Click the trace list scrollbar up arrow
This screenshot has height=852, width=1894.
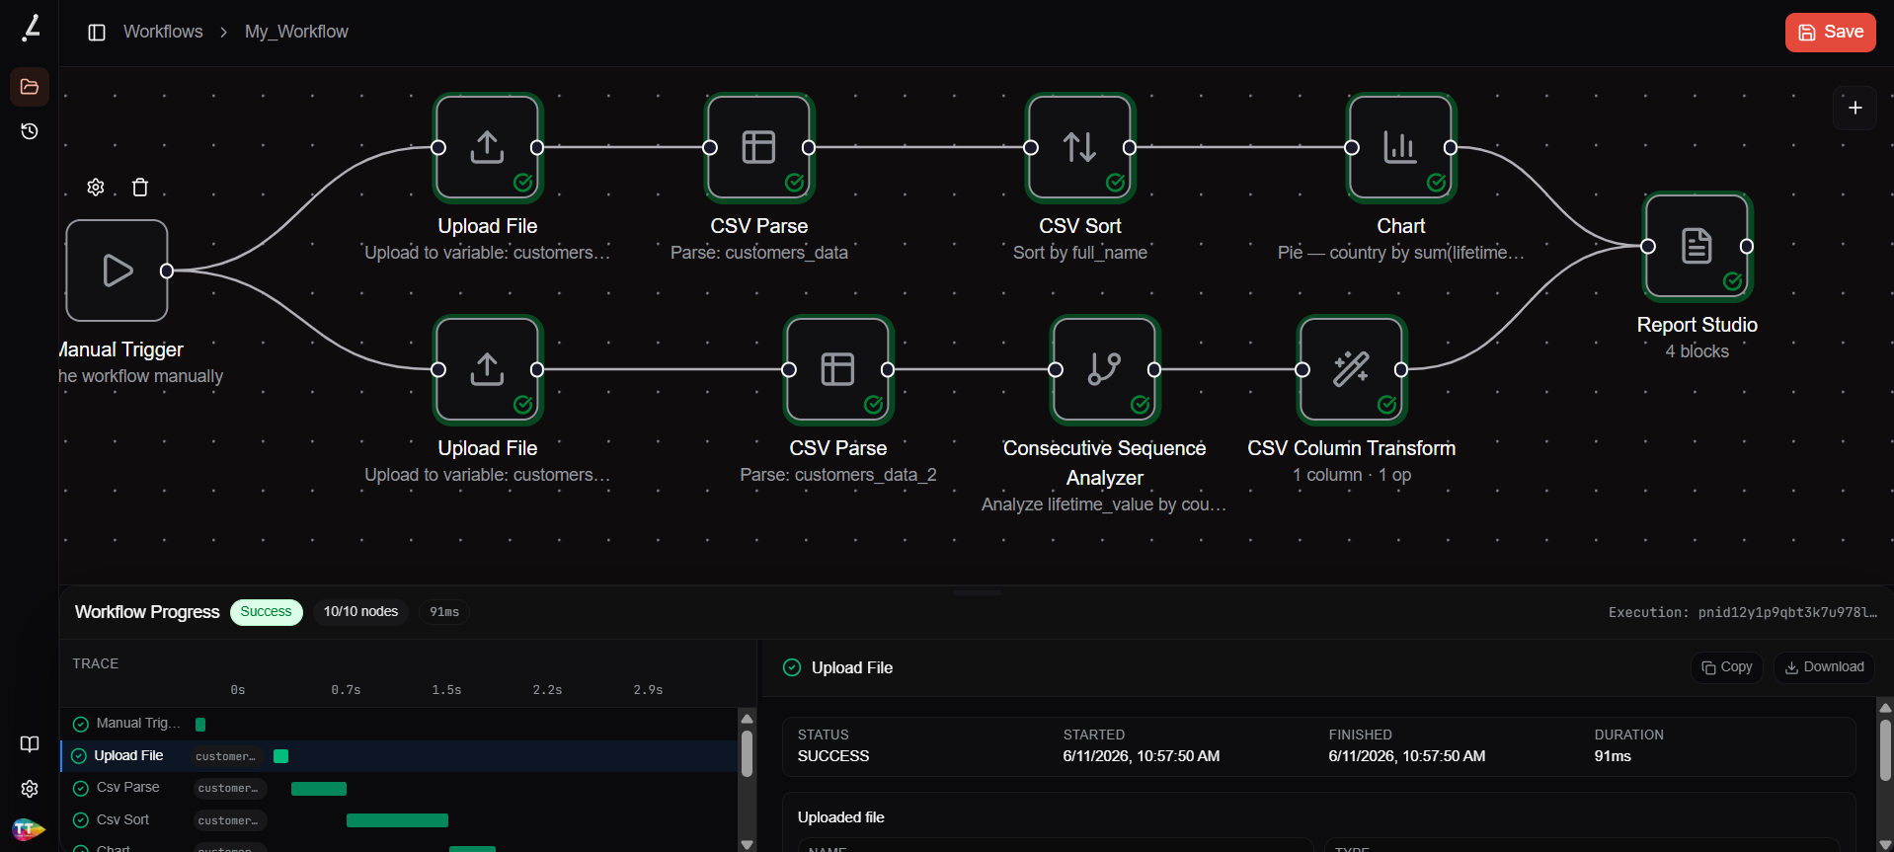tap(747, 718)
